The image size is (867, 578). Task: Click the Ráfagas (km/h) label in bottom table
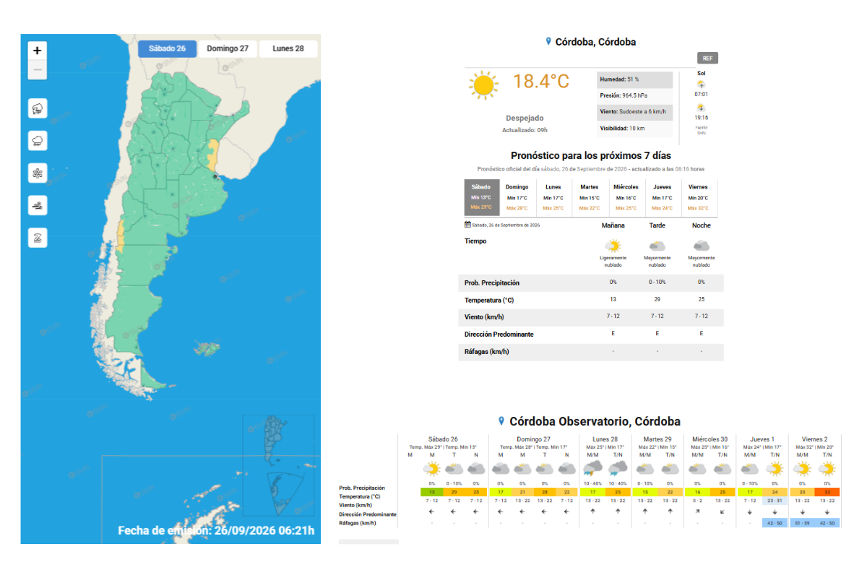[x=358, y=523]
